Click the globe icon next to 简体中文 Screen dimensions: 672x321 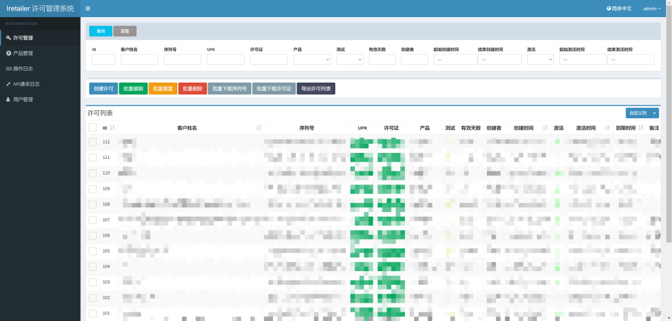click(608, 9)
